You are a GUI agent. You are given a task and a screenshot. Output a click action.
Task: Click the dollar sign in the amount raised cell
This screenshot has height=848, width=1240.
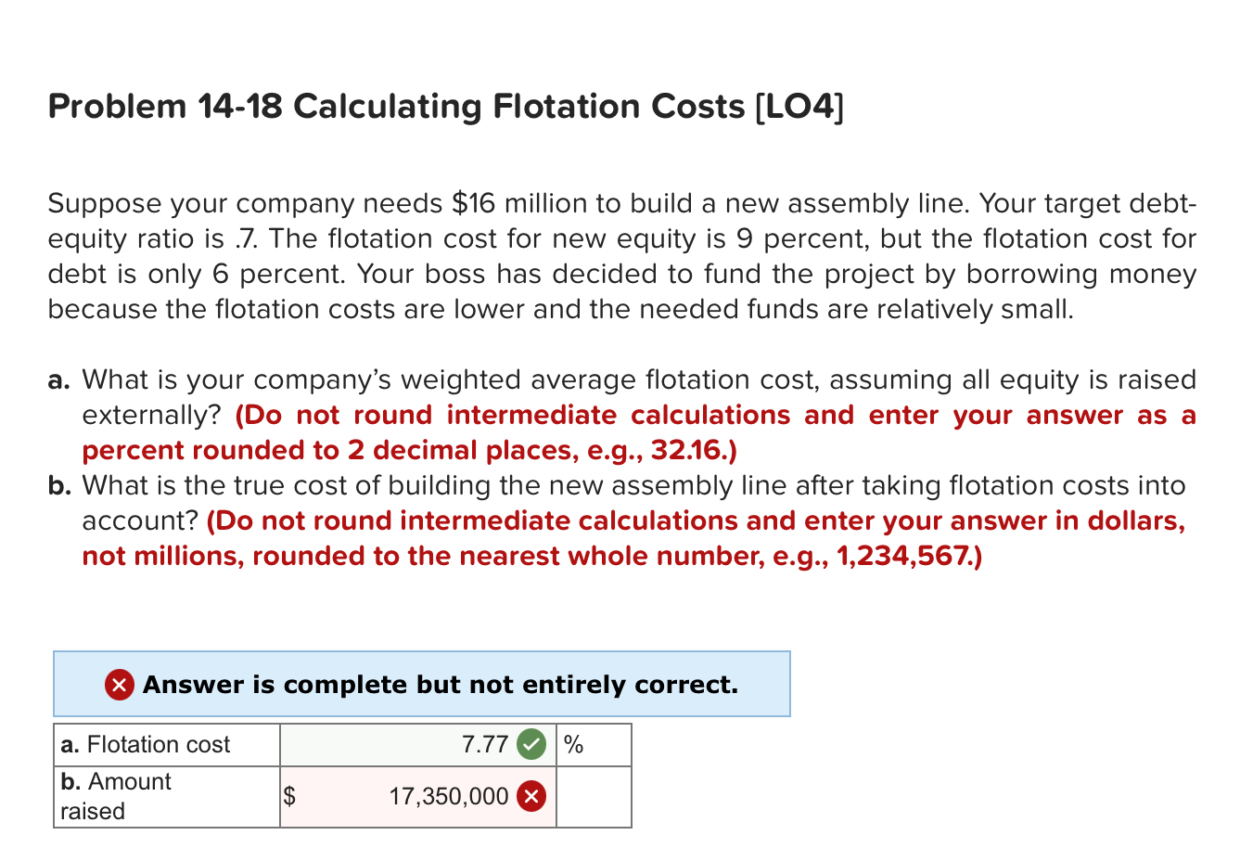288,796
